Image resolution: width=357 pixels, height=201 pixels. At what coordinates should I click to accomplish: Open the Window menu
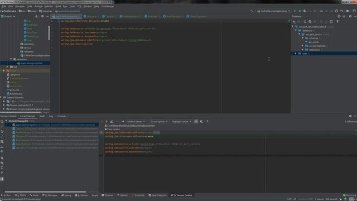[x=88, y=6]
